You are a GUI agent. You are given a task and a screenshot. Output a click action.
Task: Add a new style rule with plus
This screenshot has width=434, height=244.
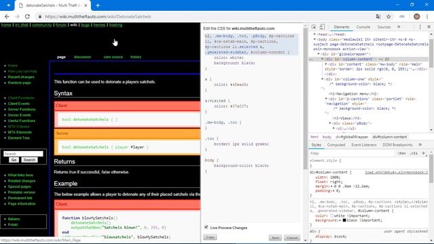point(423,153)
